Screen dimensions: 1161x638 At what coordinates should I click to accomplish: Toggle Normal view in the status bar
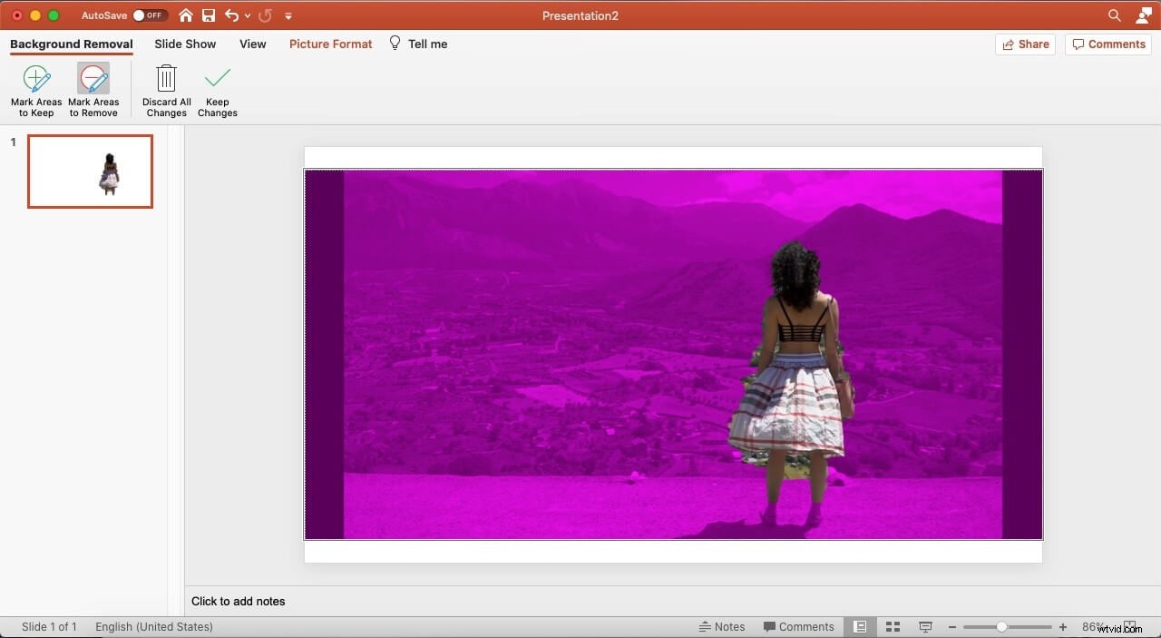860,626
